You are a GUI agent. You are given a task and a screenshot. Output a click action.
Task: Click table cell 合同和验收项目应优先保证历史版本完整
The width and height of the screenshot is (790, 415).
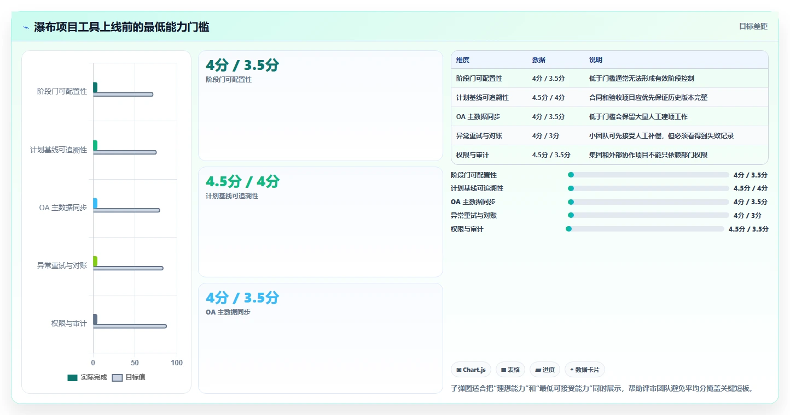coord(648,98)
